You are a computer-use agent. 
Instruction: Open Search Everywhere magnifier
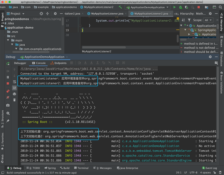[220, 7]
